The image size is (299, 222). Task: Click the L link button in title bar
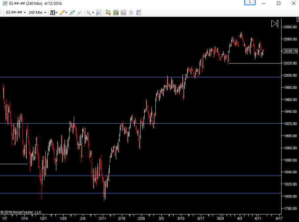pos(250,2)
